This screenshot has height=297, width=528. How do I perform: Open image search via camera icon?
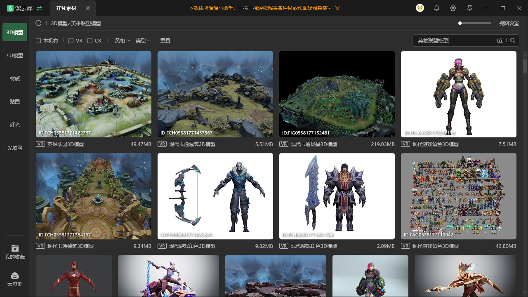[500, 40]
